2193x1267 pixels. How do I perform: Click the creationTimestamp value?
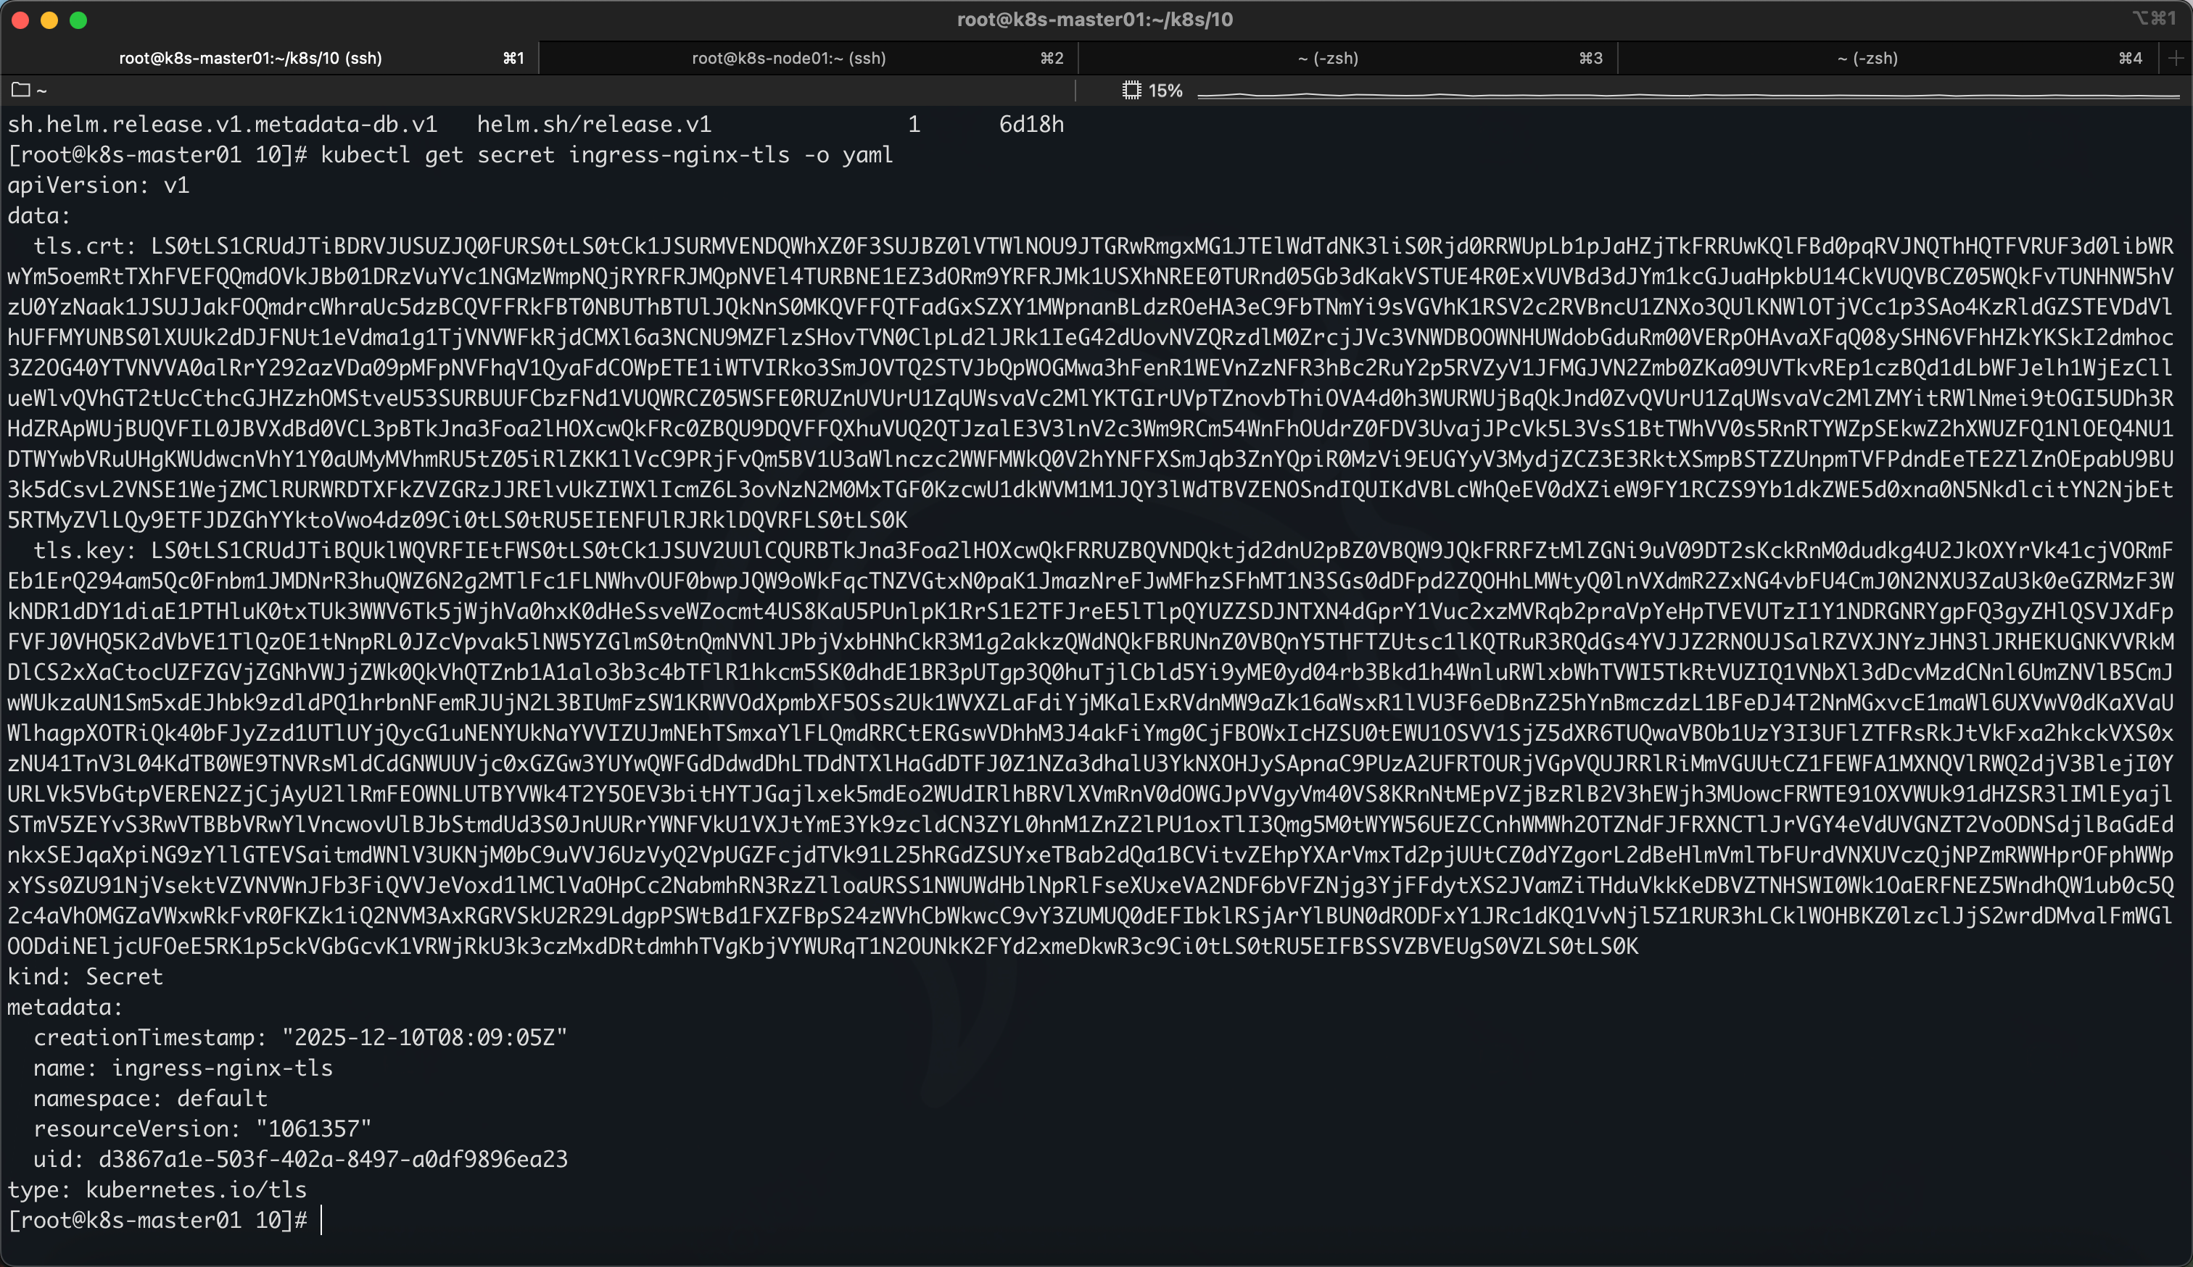[x=424, y=1037]
